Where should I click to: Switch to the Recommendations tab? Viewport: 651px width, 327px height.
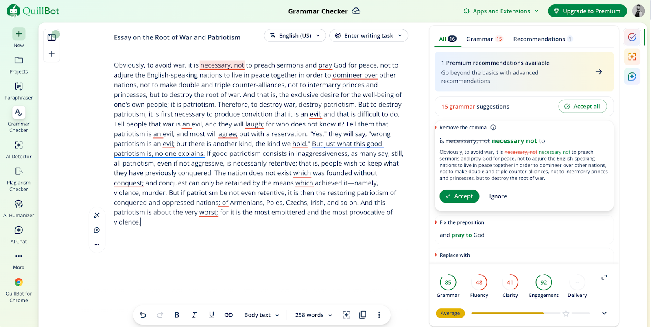click(543, 39)
